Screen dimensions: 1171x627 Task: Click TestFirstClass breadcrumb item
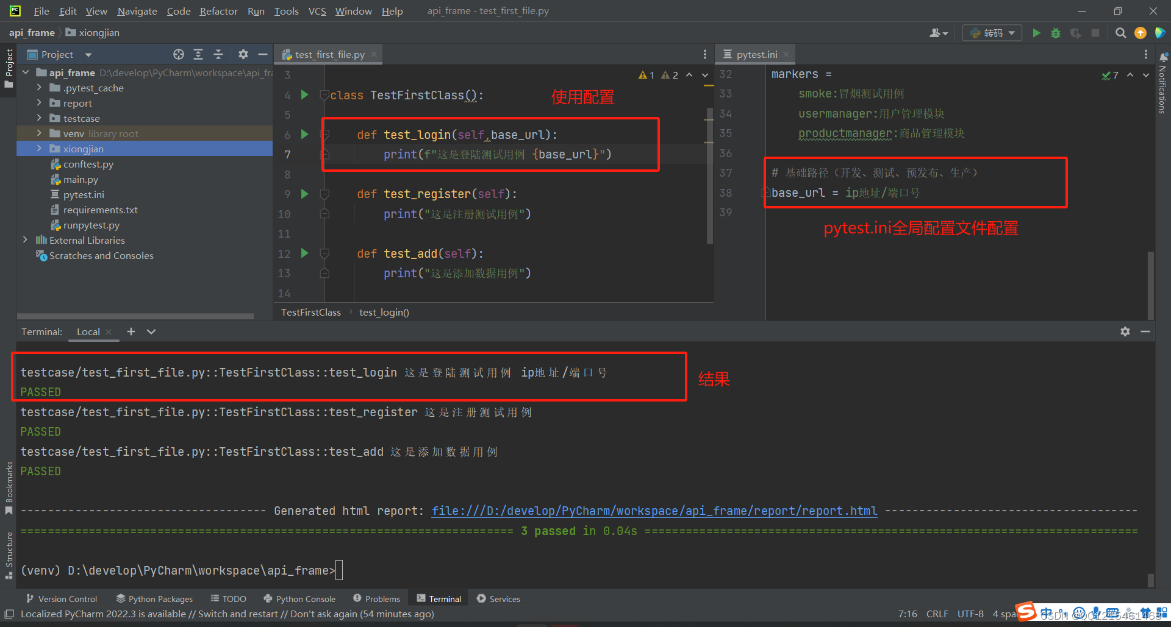point(311,312)
